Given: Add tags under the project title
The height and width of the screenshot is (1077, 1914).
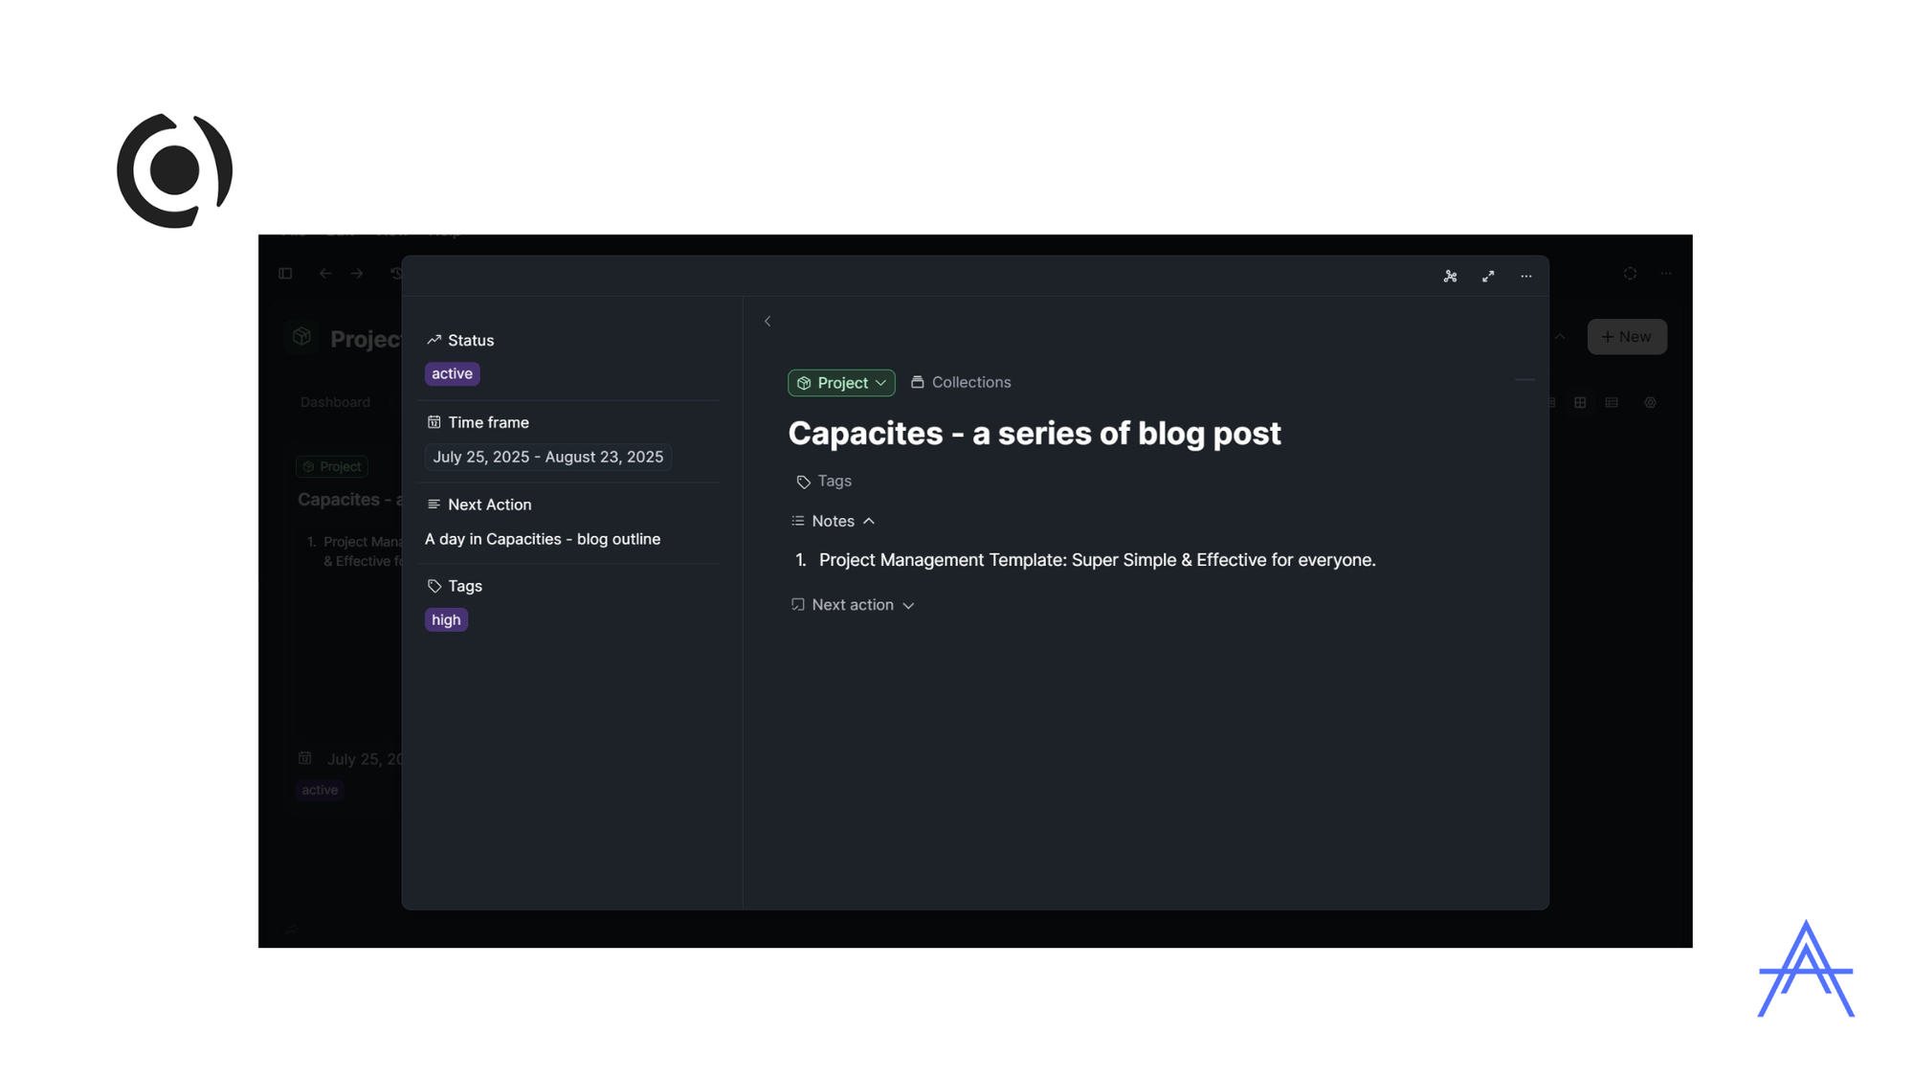Looking at the screenshot, I should [x=824, y=482].
